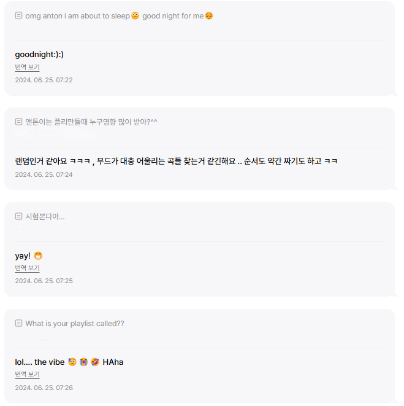This screenshot has width=404, height=406.
Task: Click the reply starting with "랜덤인거 같아요"
Action: (x=176, y=161)
